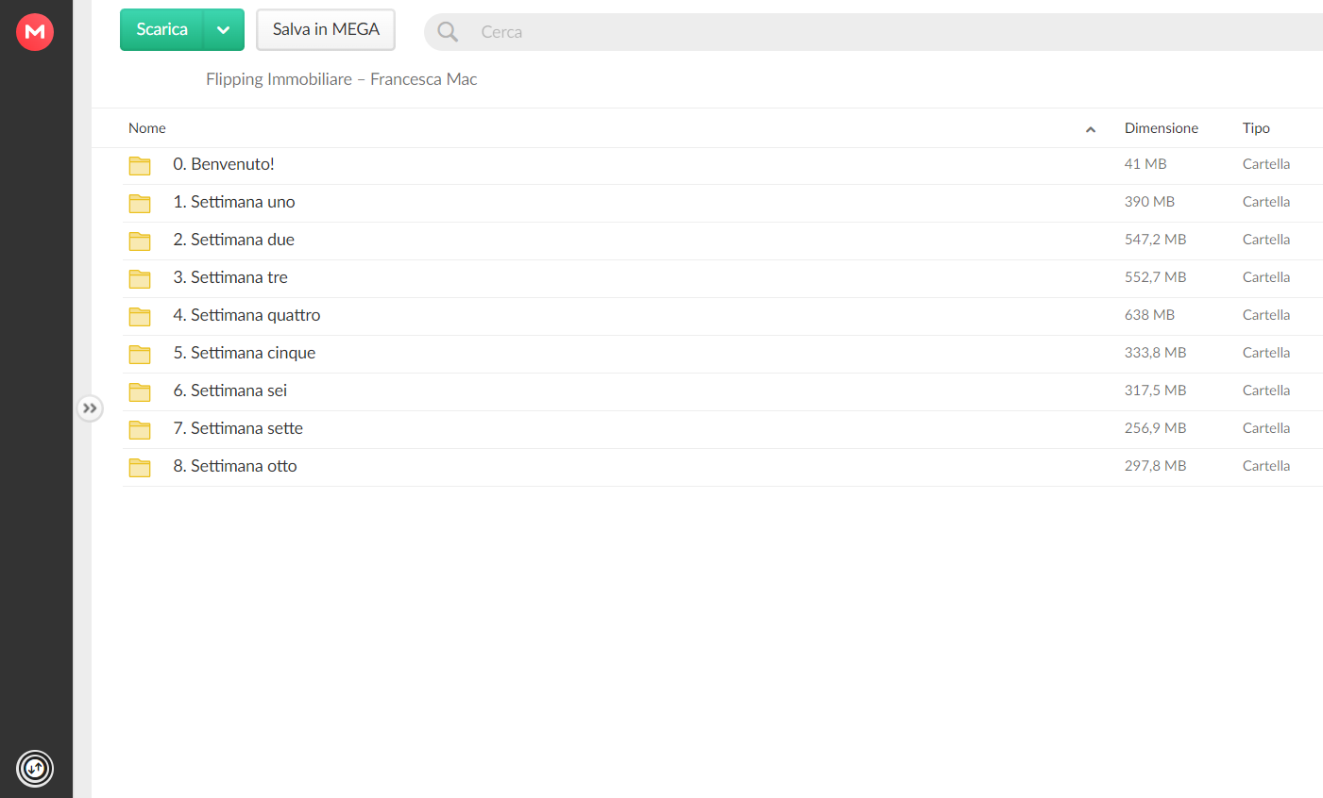Click the Salva in MEGA button
Image resolution: width=1323 pixels, height=798 pixels.
pos(326,30)
